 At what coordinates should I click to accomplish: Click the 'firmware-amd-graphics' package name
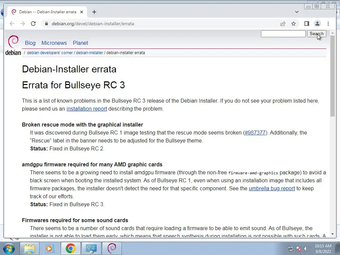[x=253, y=173]
